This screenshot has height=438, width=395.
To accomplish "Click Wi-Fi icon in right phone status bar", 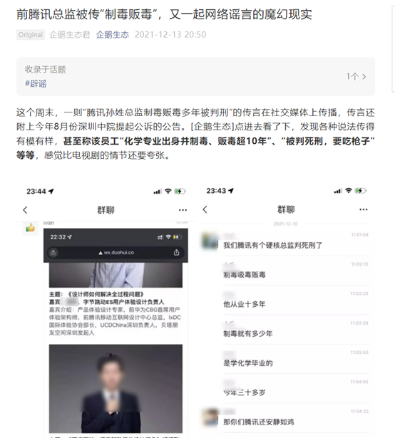I will (348, 190).
